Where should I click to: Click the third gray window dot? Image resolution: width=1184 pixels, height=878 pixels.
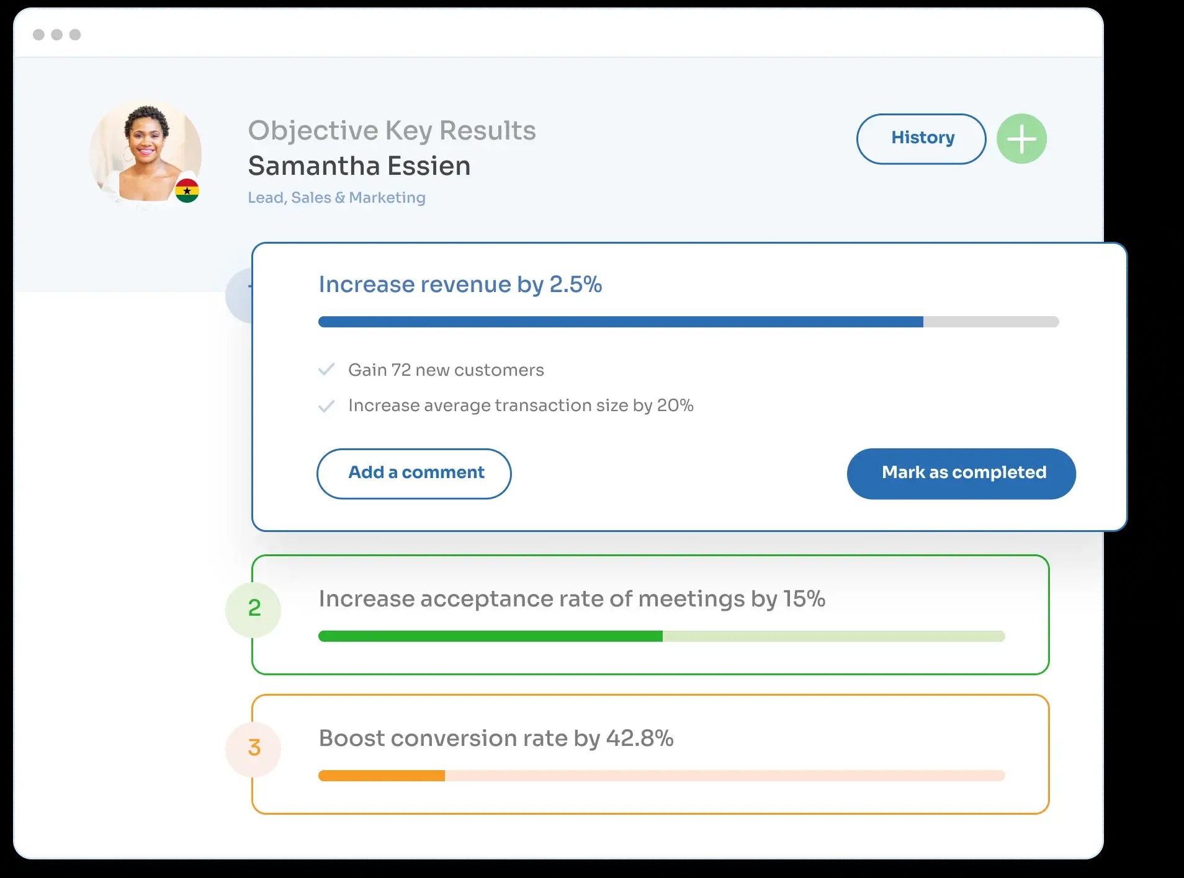coord(75,35)
